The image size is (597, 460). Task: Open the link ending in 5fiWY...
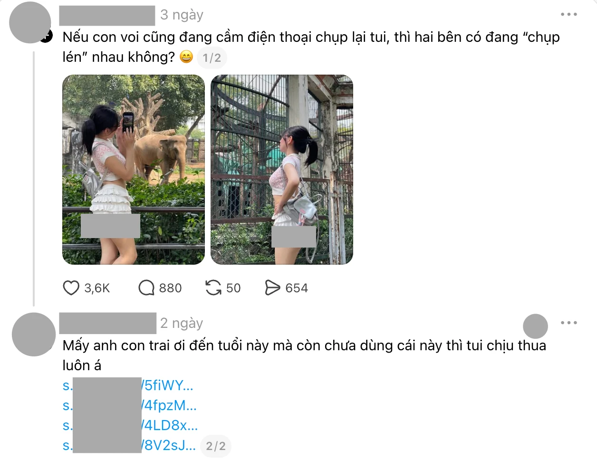[x=128, y=385]
